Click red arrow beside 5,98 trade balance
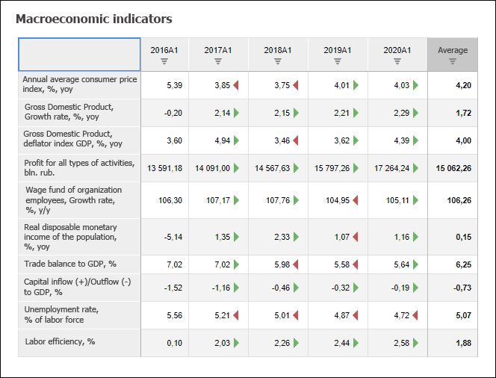The height and width of the screenshot is (378, 496). [x=296, y=264]
